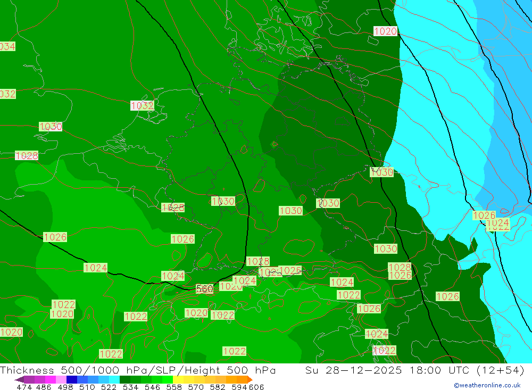Choose the cyan legend swatch before 534
Screen dimensions: 532x390
pyautogui.click(x=114, y=379)
